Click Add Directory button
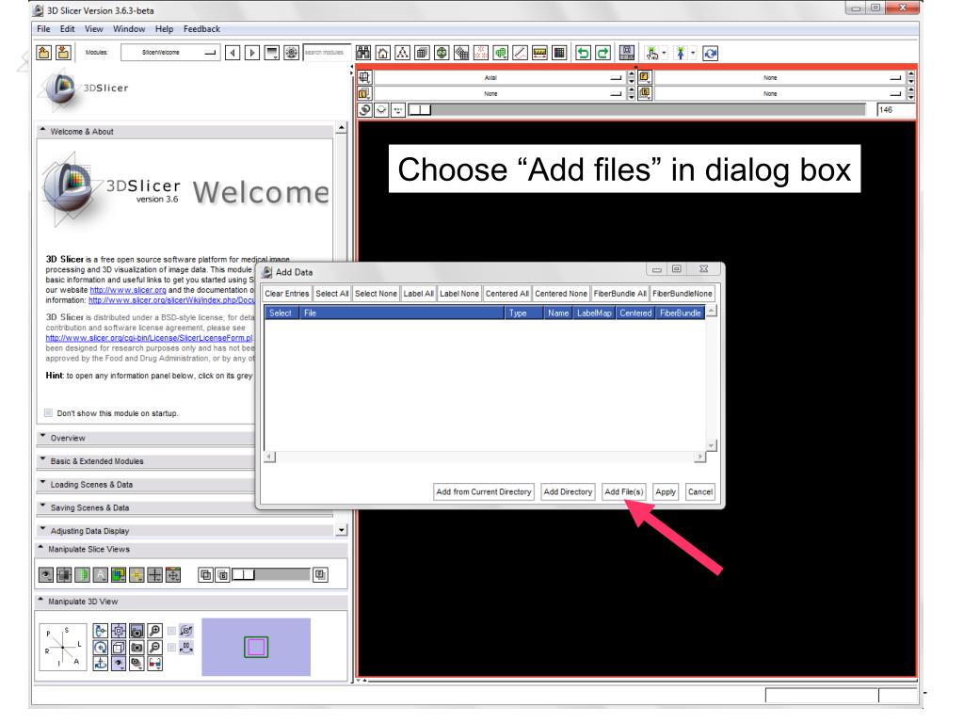 (568, 491)
